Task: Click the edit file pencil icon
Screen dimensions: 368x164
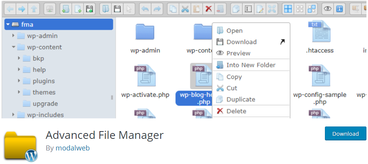Action: click(x=260, y=9)
